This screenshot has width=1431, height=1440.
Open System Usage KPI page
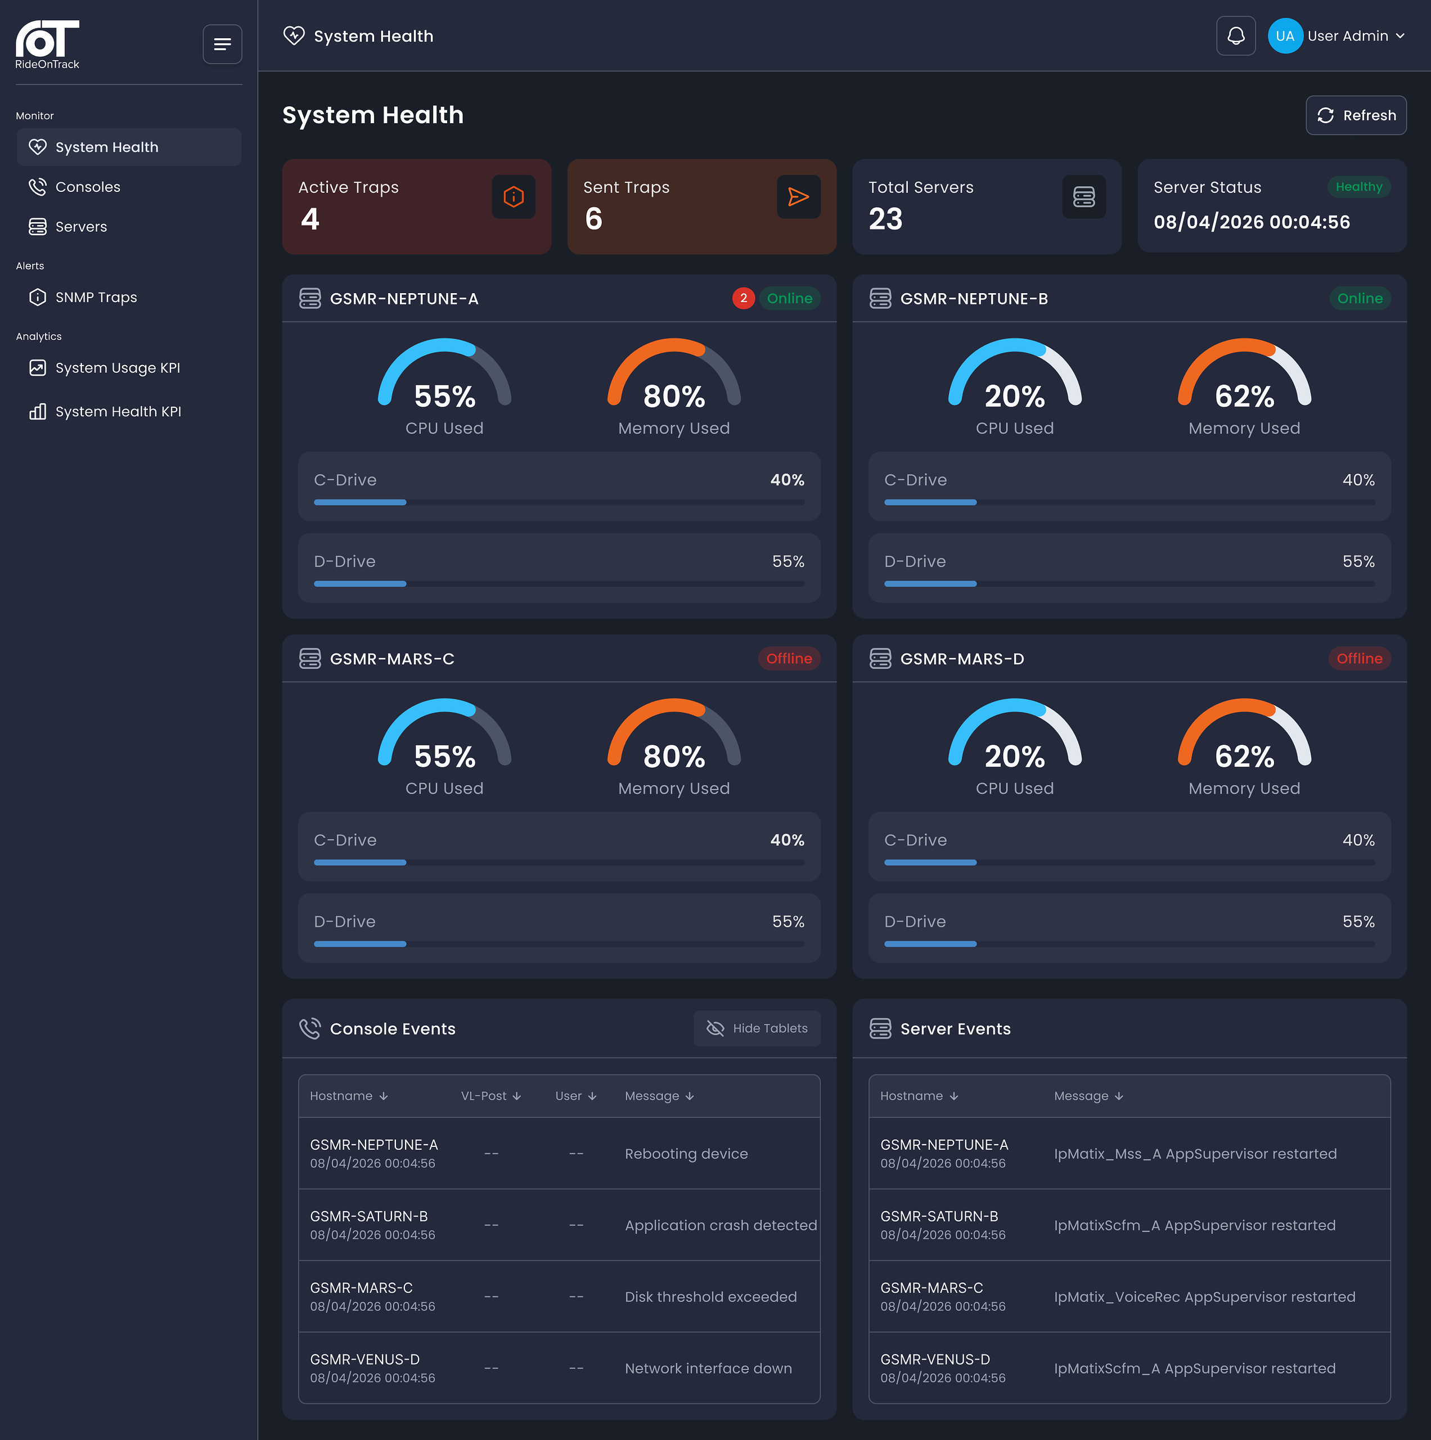129,367
